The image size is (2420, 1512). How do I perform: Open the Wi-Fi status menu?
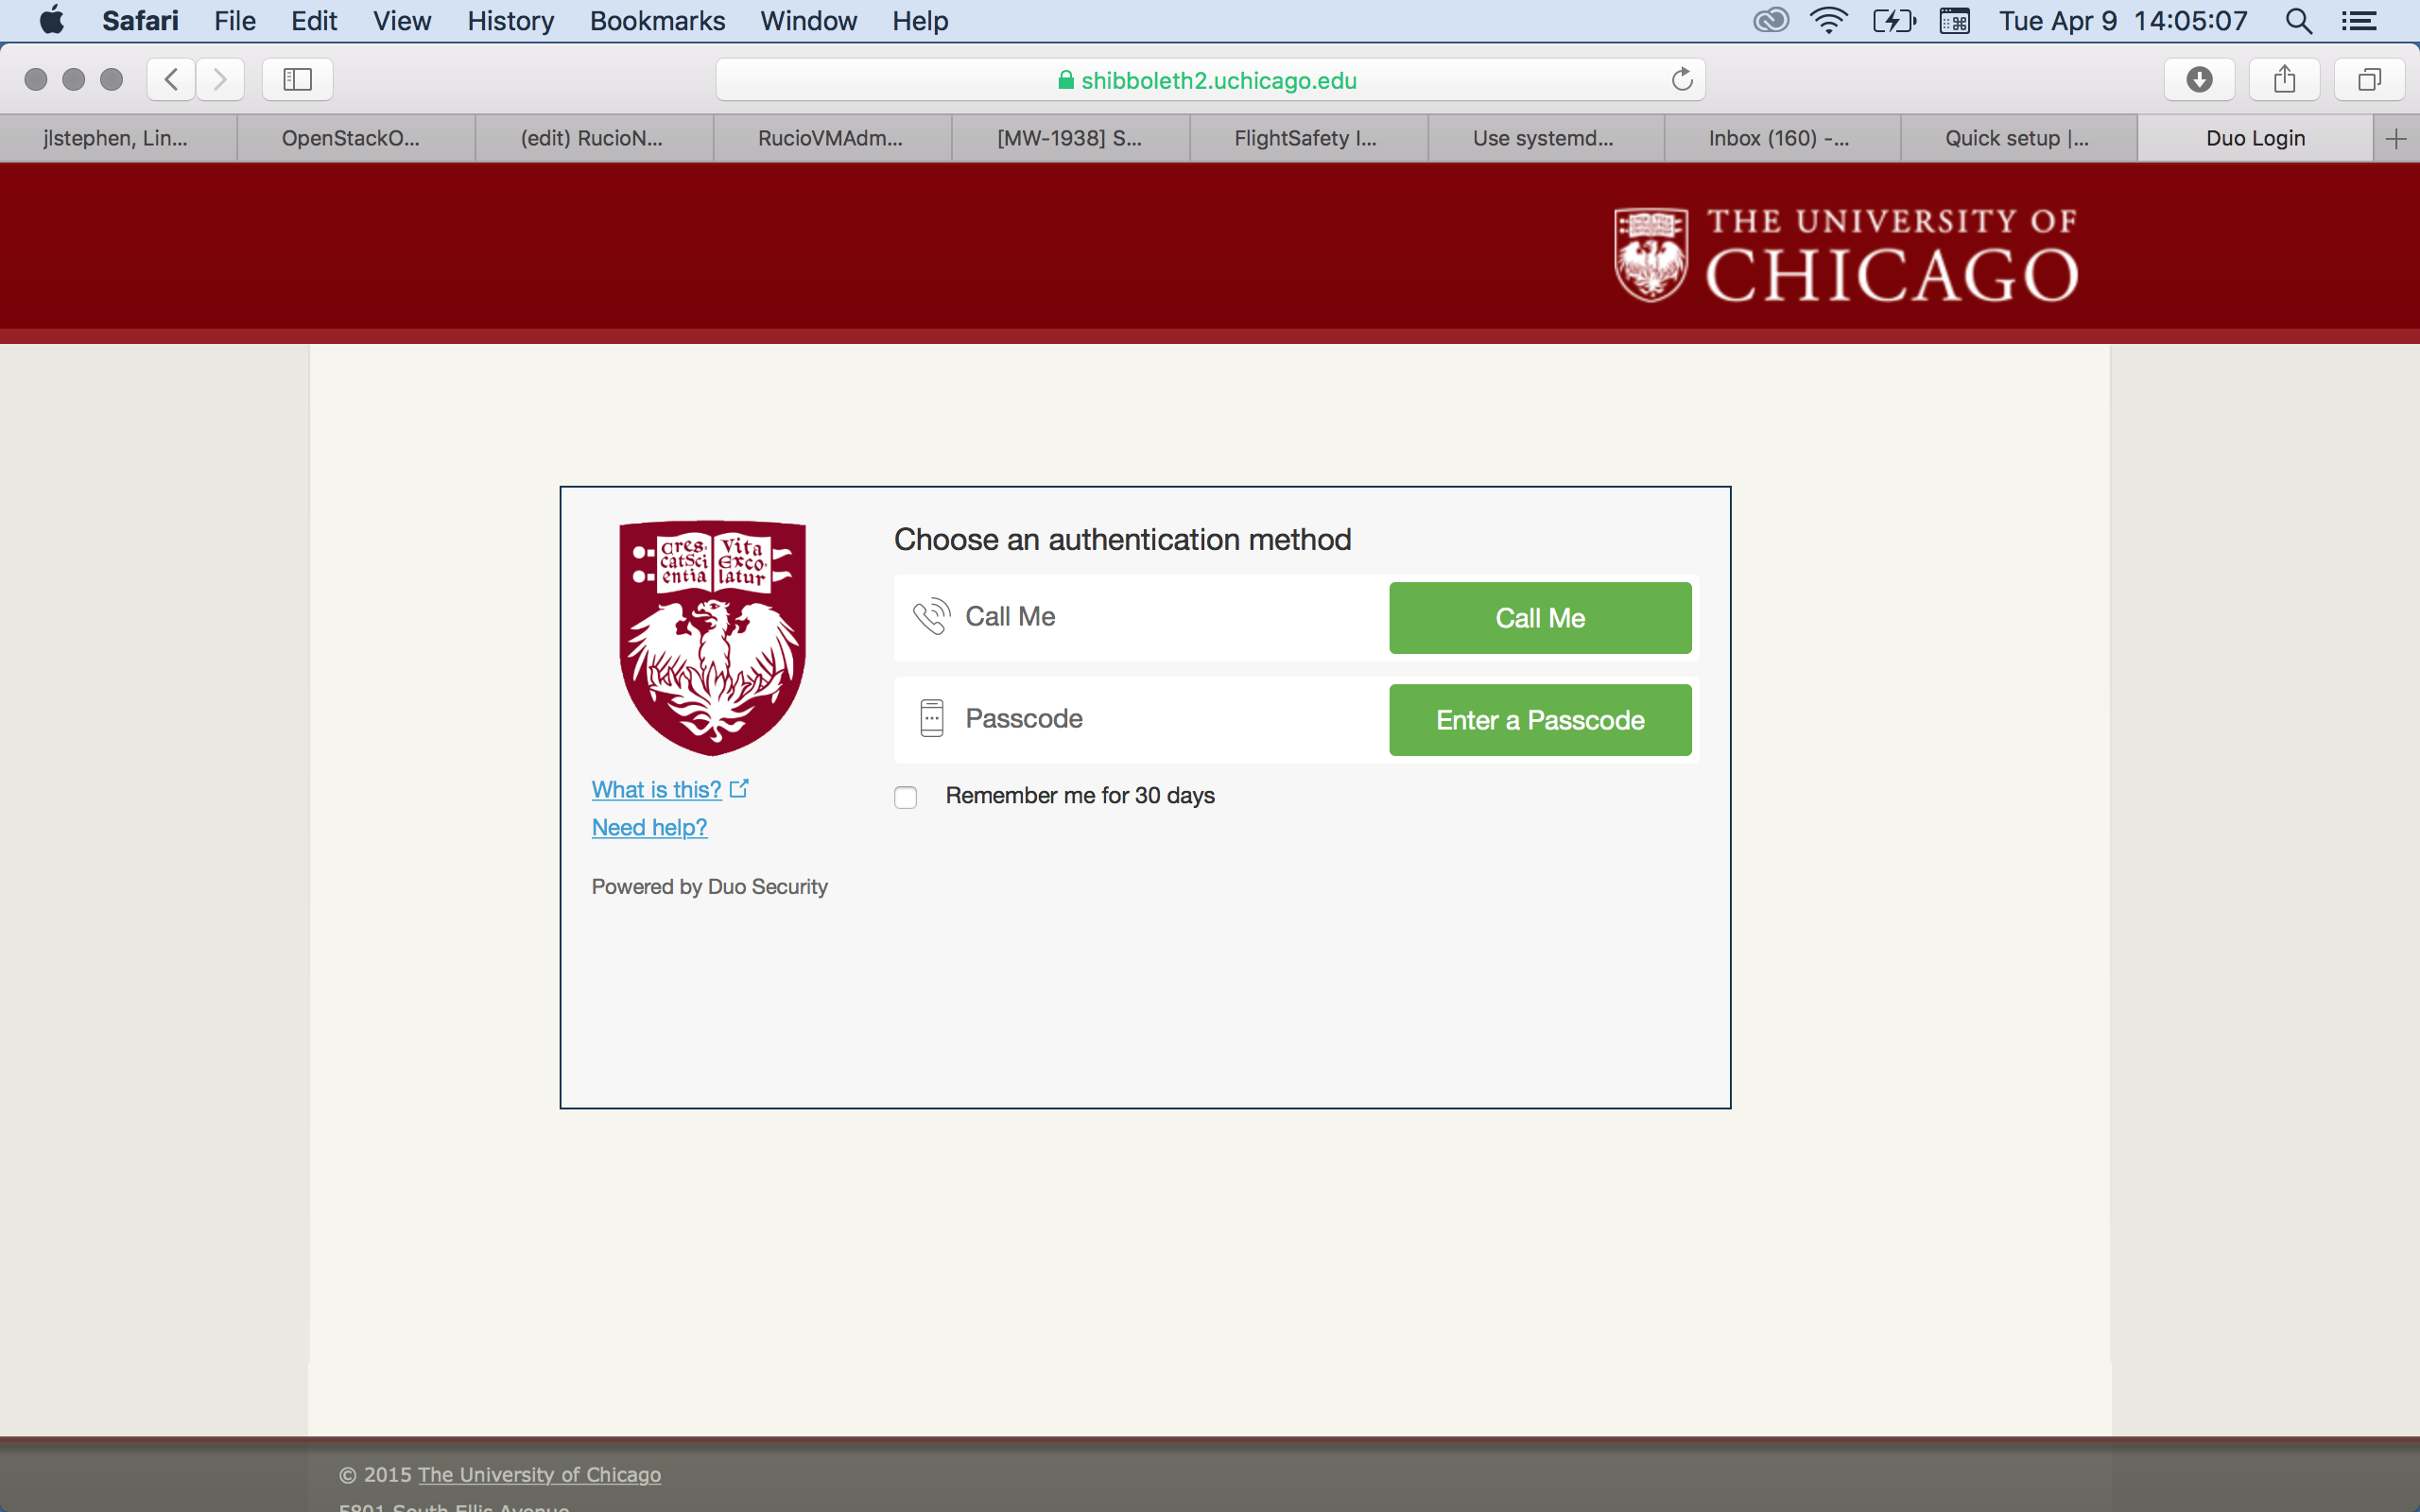click(1828, 21)
